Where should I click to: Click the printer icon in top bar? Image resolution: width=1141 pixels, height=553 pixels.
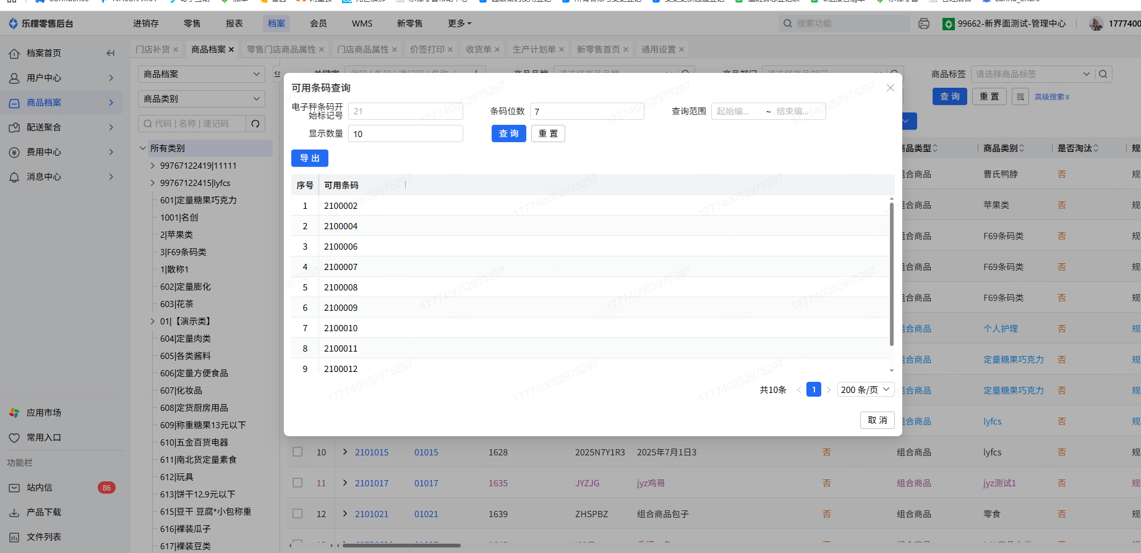click(924, 23)
